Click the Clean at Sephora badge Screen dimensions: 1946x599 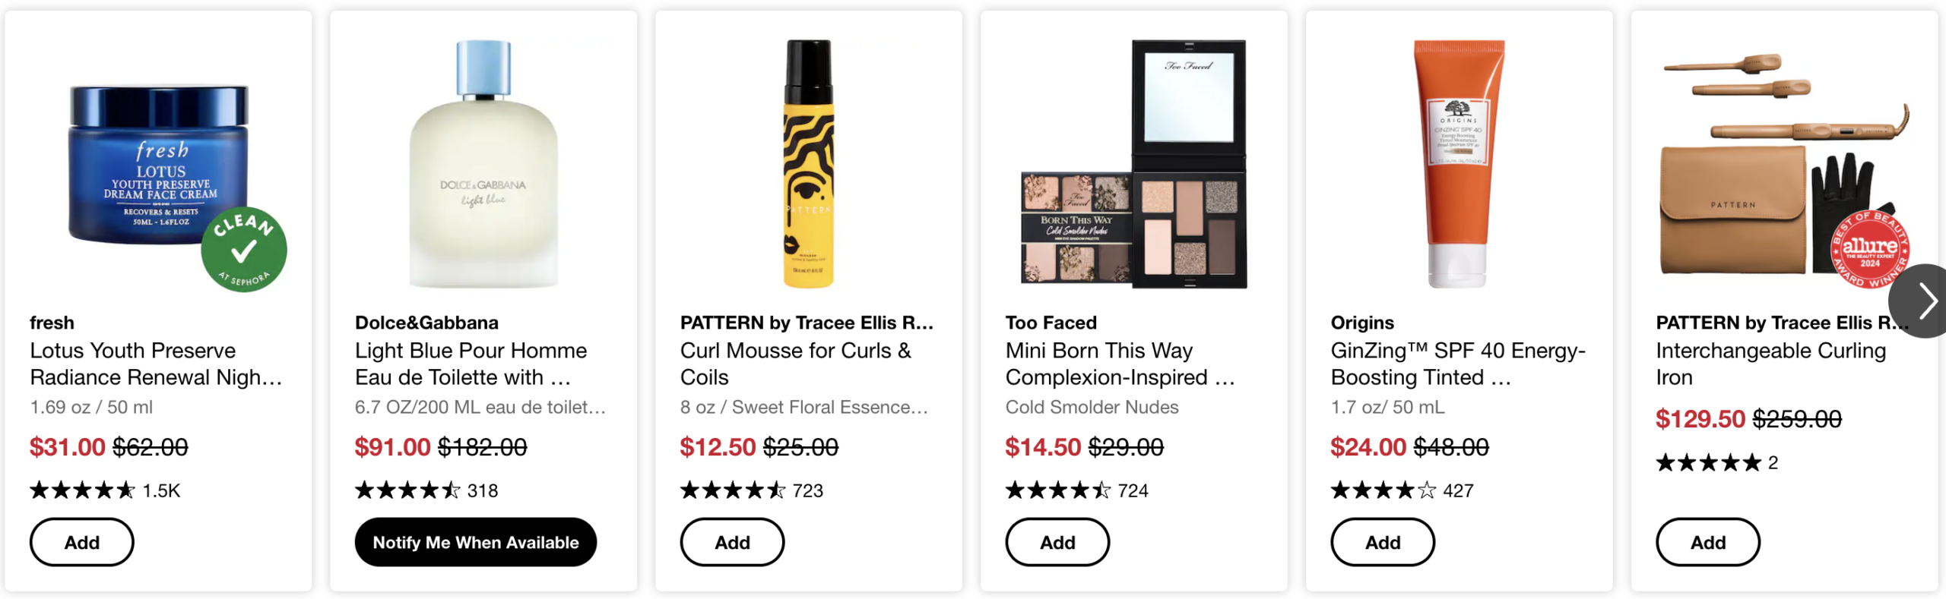[x=244, y=249]
